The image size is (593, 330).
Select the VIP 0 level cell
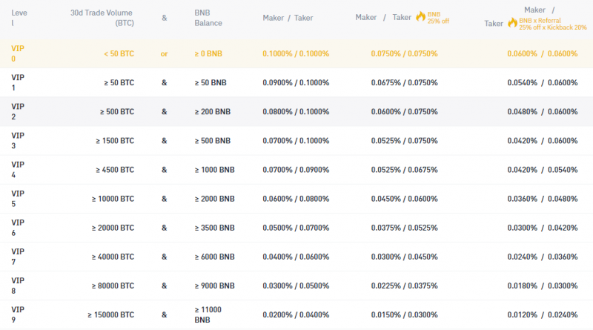tap(17, 53)
